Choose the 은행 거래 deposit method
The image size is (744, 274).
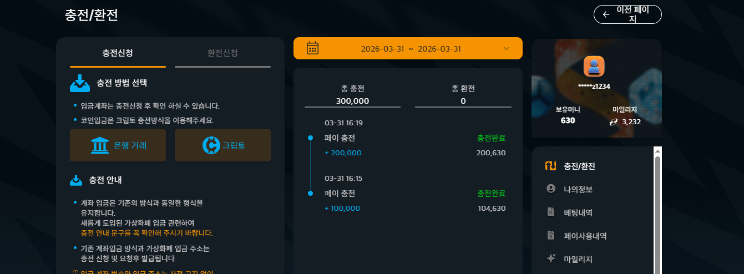click(x=118, y=145)
